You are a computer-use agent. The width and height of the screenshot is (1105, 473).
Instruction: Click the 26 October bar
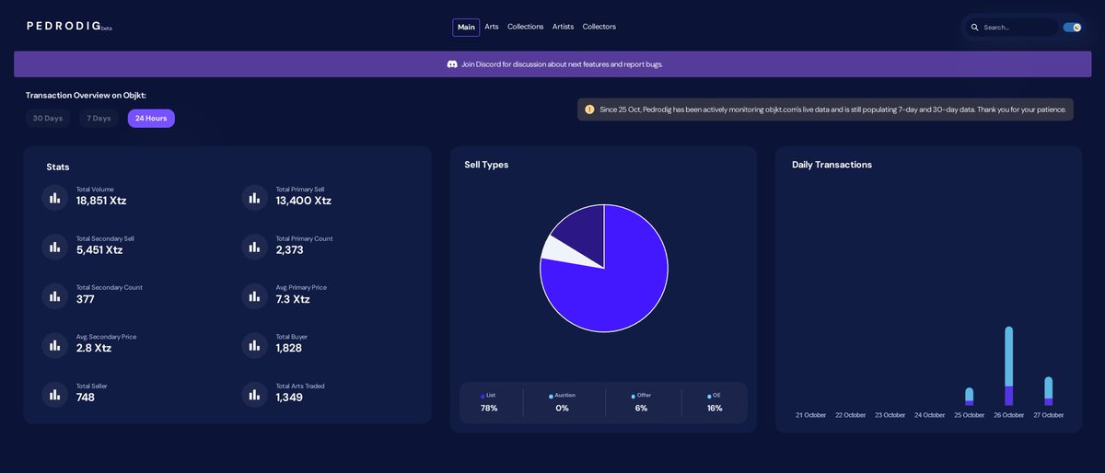(1009, 366)
